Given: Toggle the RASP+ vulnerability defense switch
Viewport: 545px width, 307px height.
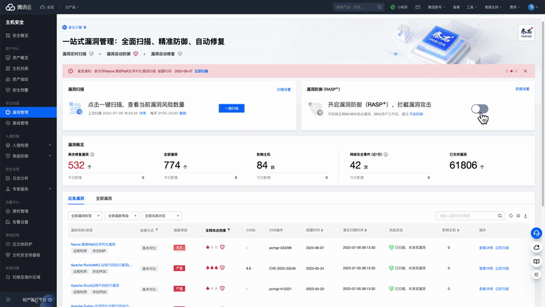Looking at the screenshot, I should point(480,109).
